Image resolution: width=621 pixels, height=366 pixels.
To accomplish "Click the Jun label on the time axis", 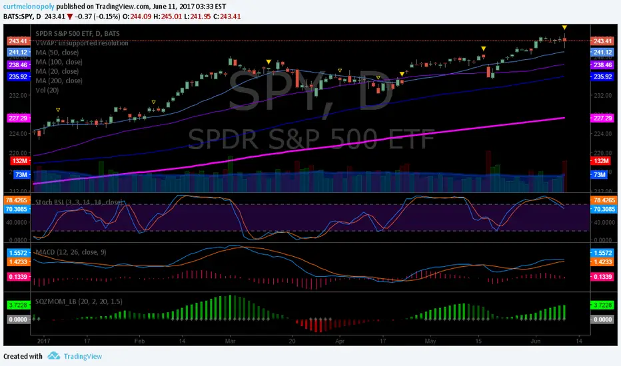I will [536, 341].
